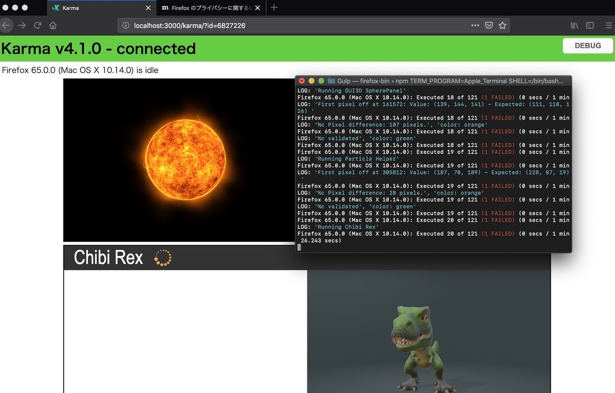The height and width of the screenshot is (393, 615).
Task: Go forward with the browser forward arrow
Action: coord(22,25)
